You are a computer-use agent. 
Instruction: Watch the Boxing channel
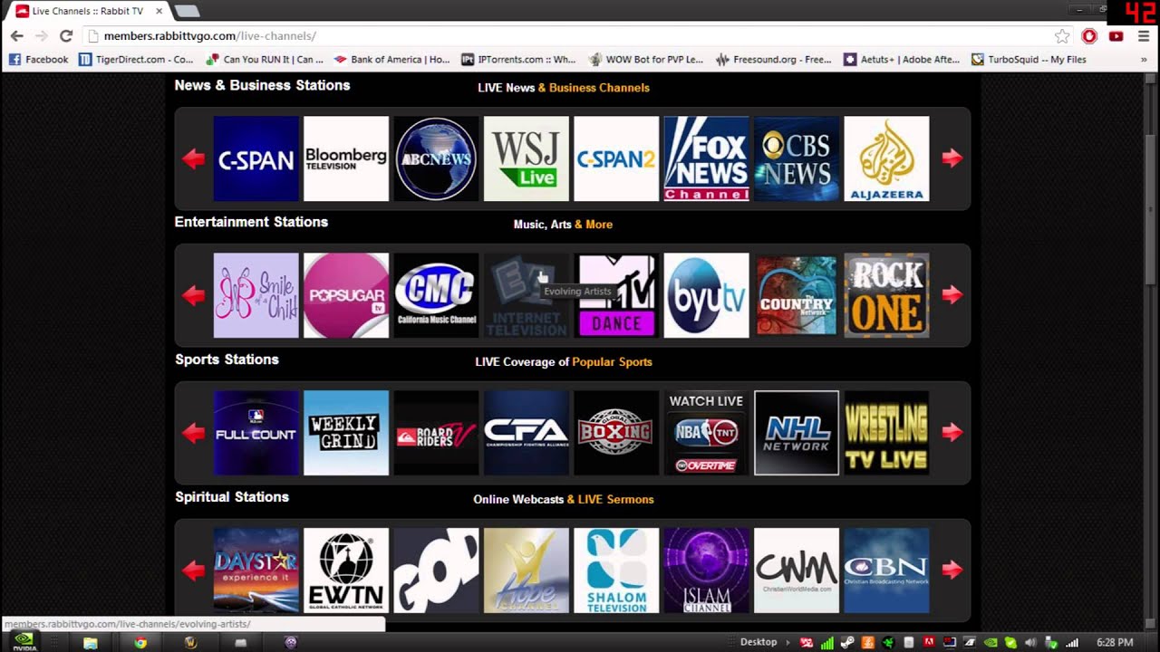(x=616, y=433)
